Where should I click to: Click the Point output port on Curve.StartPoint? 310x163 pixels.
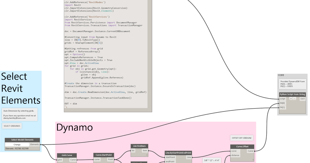point(110,159)
